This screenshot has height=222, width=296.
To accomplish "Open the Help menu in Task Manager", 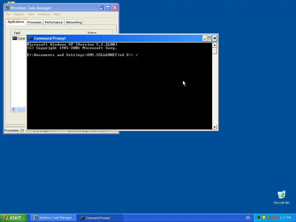I will (56, 14).
